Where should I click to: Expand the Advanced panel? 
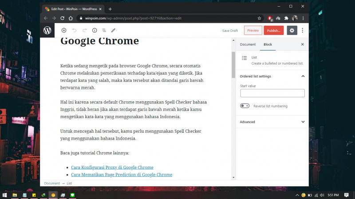click(272, 122)
